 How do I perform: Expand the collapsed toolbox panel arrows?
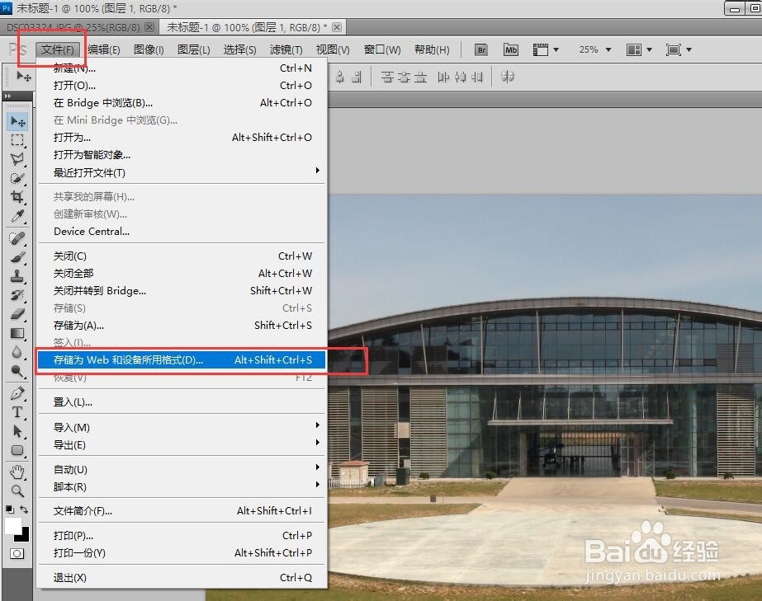7,96
